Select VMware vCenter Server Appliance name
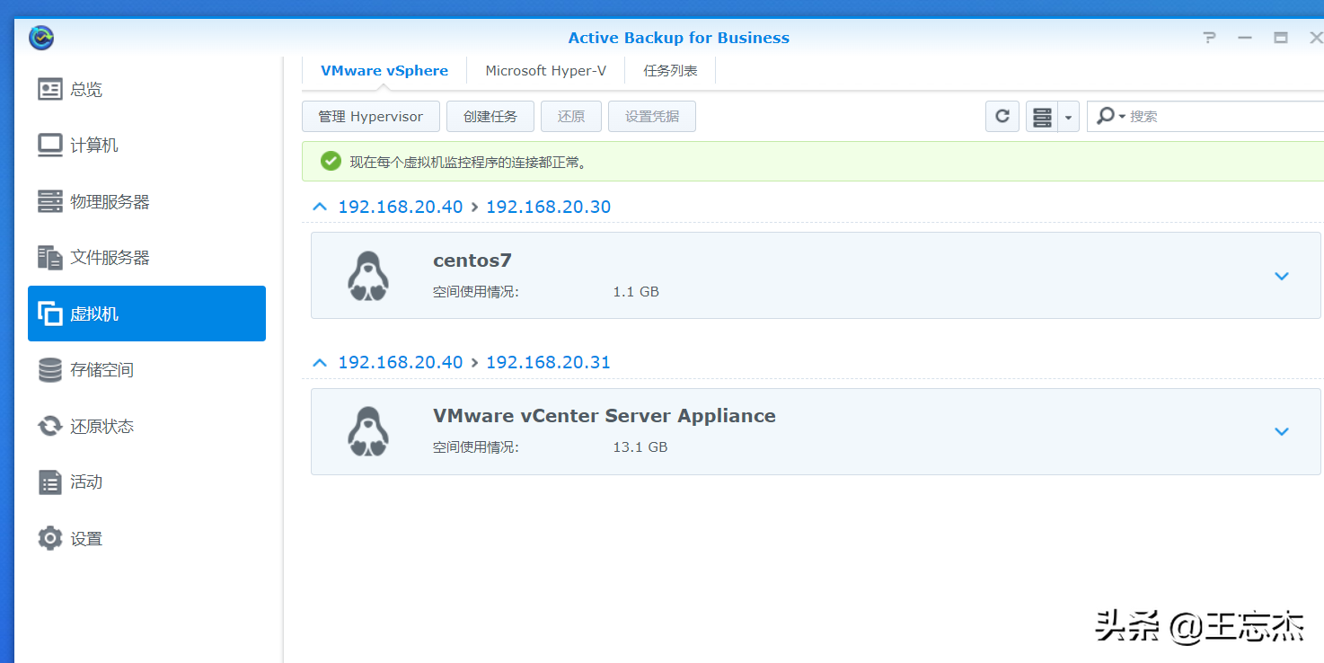 [x=605, y=416]
